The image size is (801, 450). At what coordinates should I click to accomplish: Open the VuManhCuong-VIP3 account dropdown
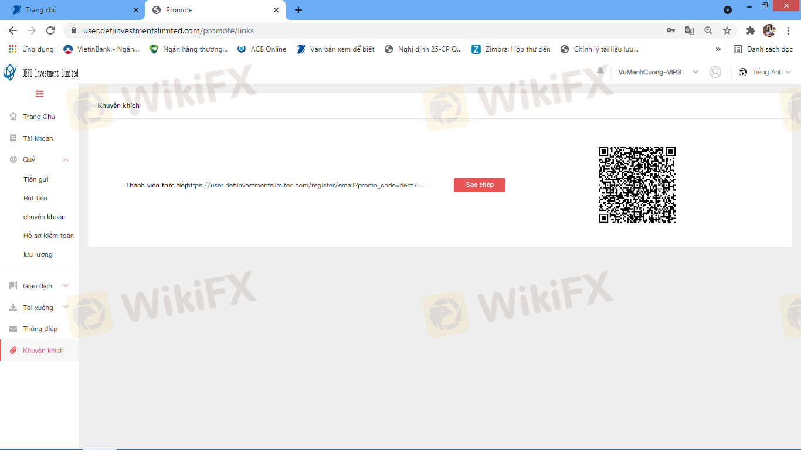tap(659, 72)
